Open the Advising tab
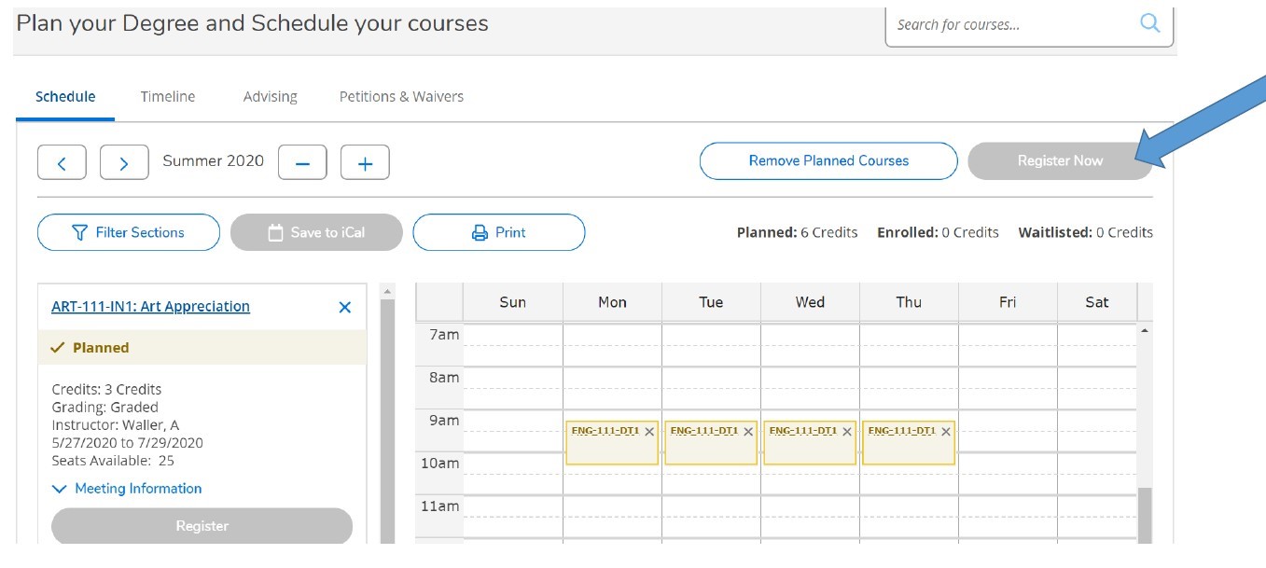This screenshot has height=568, width=1266. point(269,96)
